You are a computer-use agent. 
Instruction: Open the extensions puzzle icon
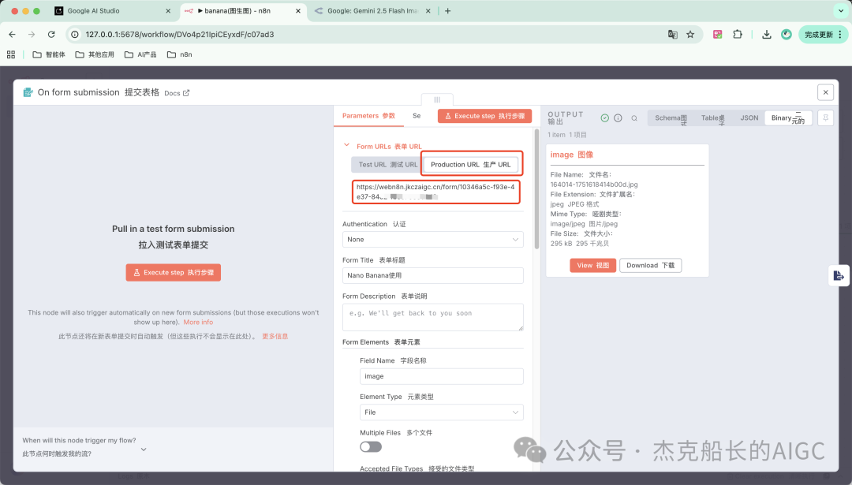[738, 34]
